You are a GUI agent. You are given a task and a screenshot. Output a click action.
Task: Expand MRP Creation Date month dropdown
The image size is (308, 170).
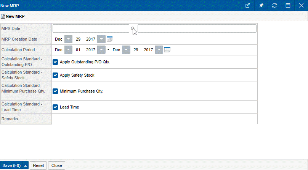pos(68,39)
